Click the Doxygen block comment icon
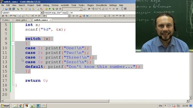Viewport: 193px width, 108px height. click(11, 16)
